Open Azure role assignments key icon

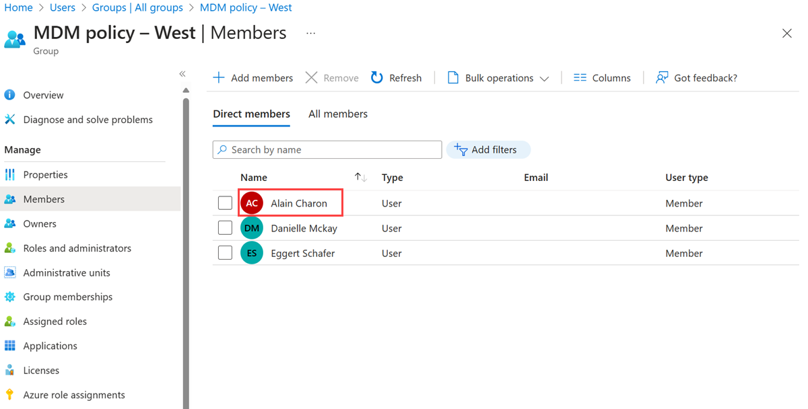tap(10, 395)
